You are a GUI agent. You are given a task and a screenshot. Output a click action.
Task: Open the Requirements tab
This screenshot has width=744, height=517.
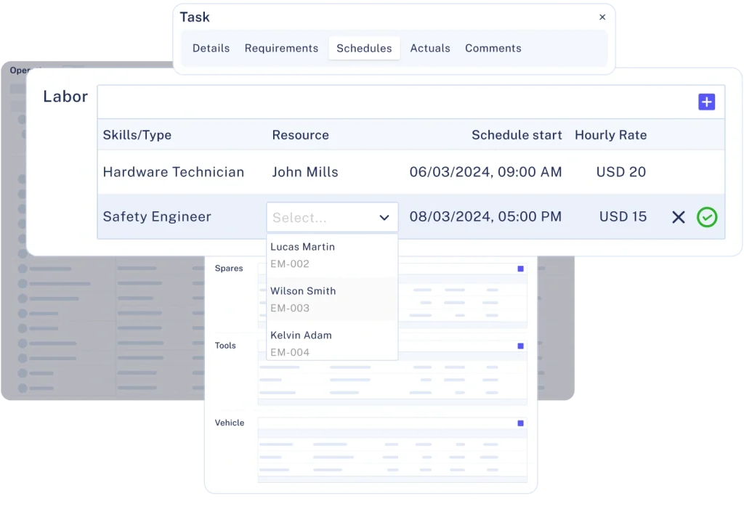click(281, 49)
